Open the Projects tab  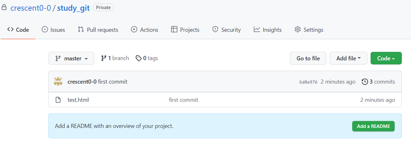point(185,30)
